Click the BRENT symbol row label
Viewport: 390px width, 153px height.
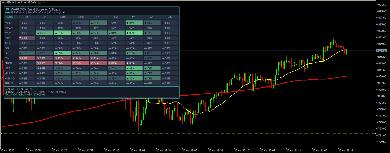tap(9, 83)
